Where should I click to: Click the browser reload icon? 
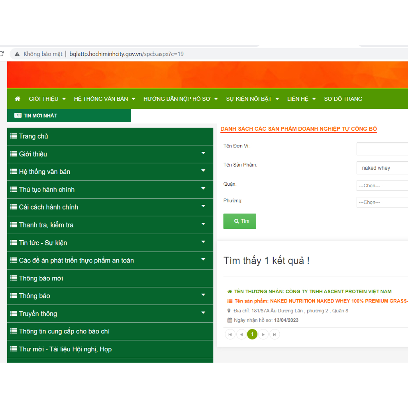pyautogui.click(x=2, y=54)
